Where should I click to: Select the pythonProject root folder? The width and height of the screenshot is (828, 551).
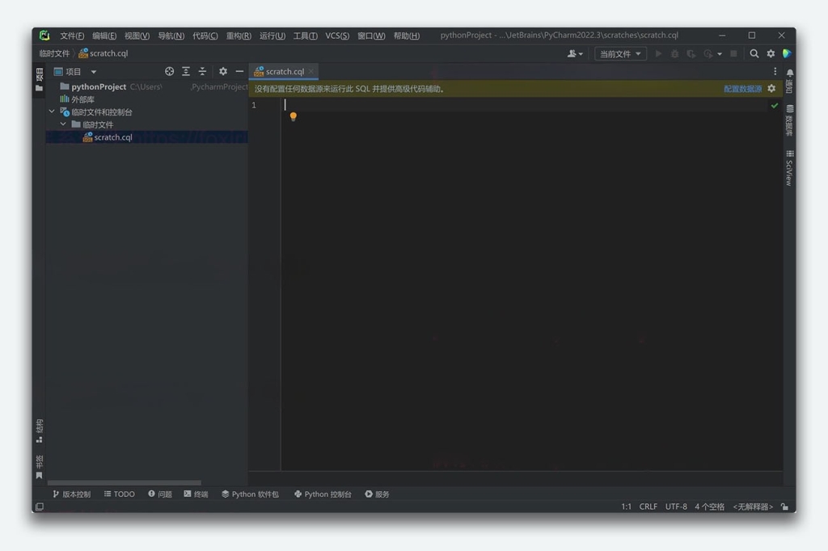pyautogui.click(x=98, y=86)
